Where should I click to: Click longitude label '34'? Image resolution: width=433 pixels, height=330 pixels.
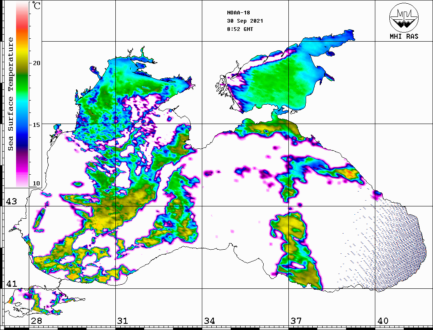point(209,321)
